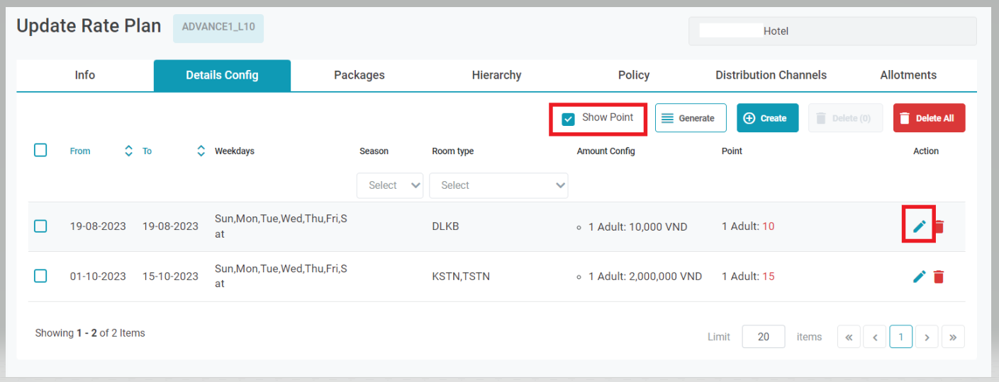Image resolution: width=999 pixels, height=382 pixels.
Task: Edit the DLKB rate row
Action: [x=920, y=226]
